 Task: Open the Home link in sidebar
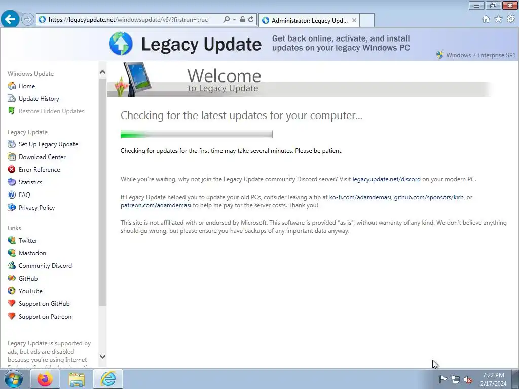(x=27, y=86)
